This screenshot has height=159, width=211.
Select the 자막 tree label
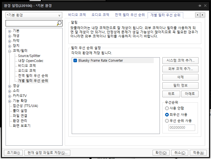[16, 41]
